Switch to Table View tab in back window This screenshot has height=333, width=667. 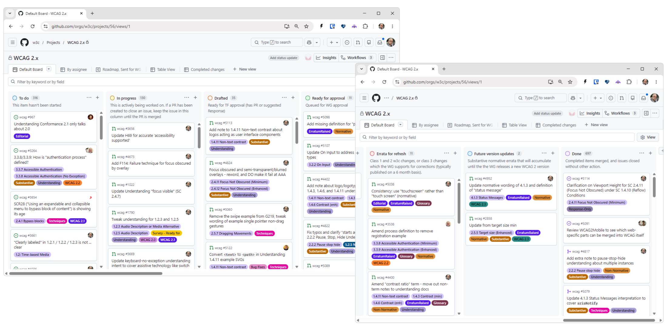coord(163,70)
